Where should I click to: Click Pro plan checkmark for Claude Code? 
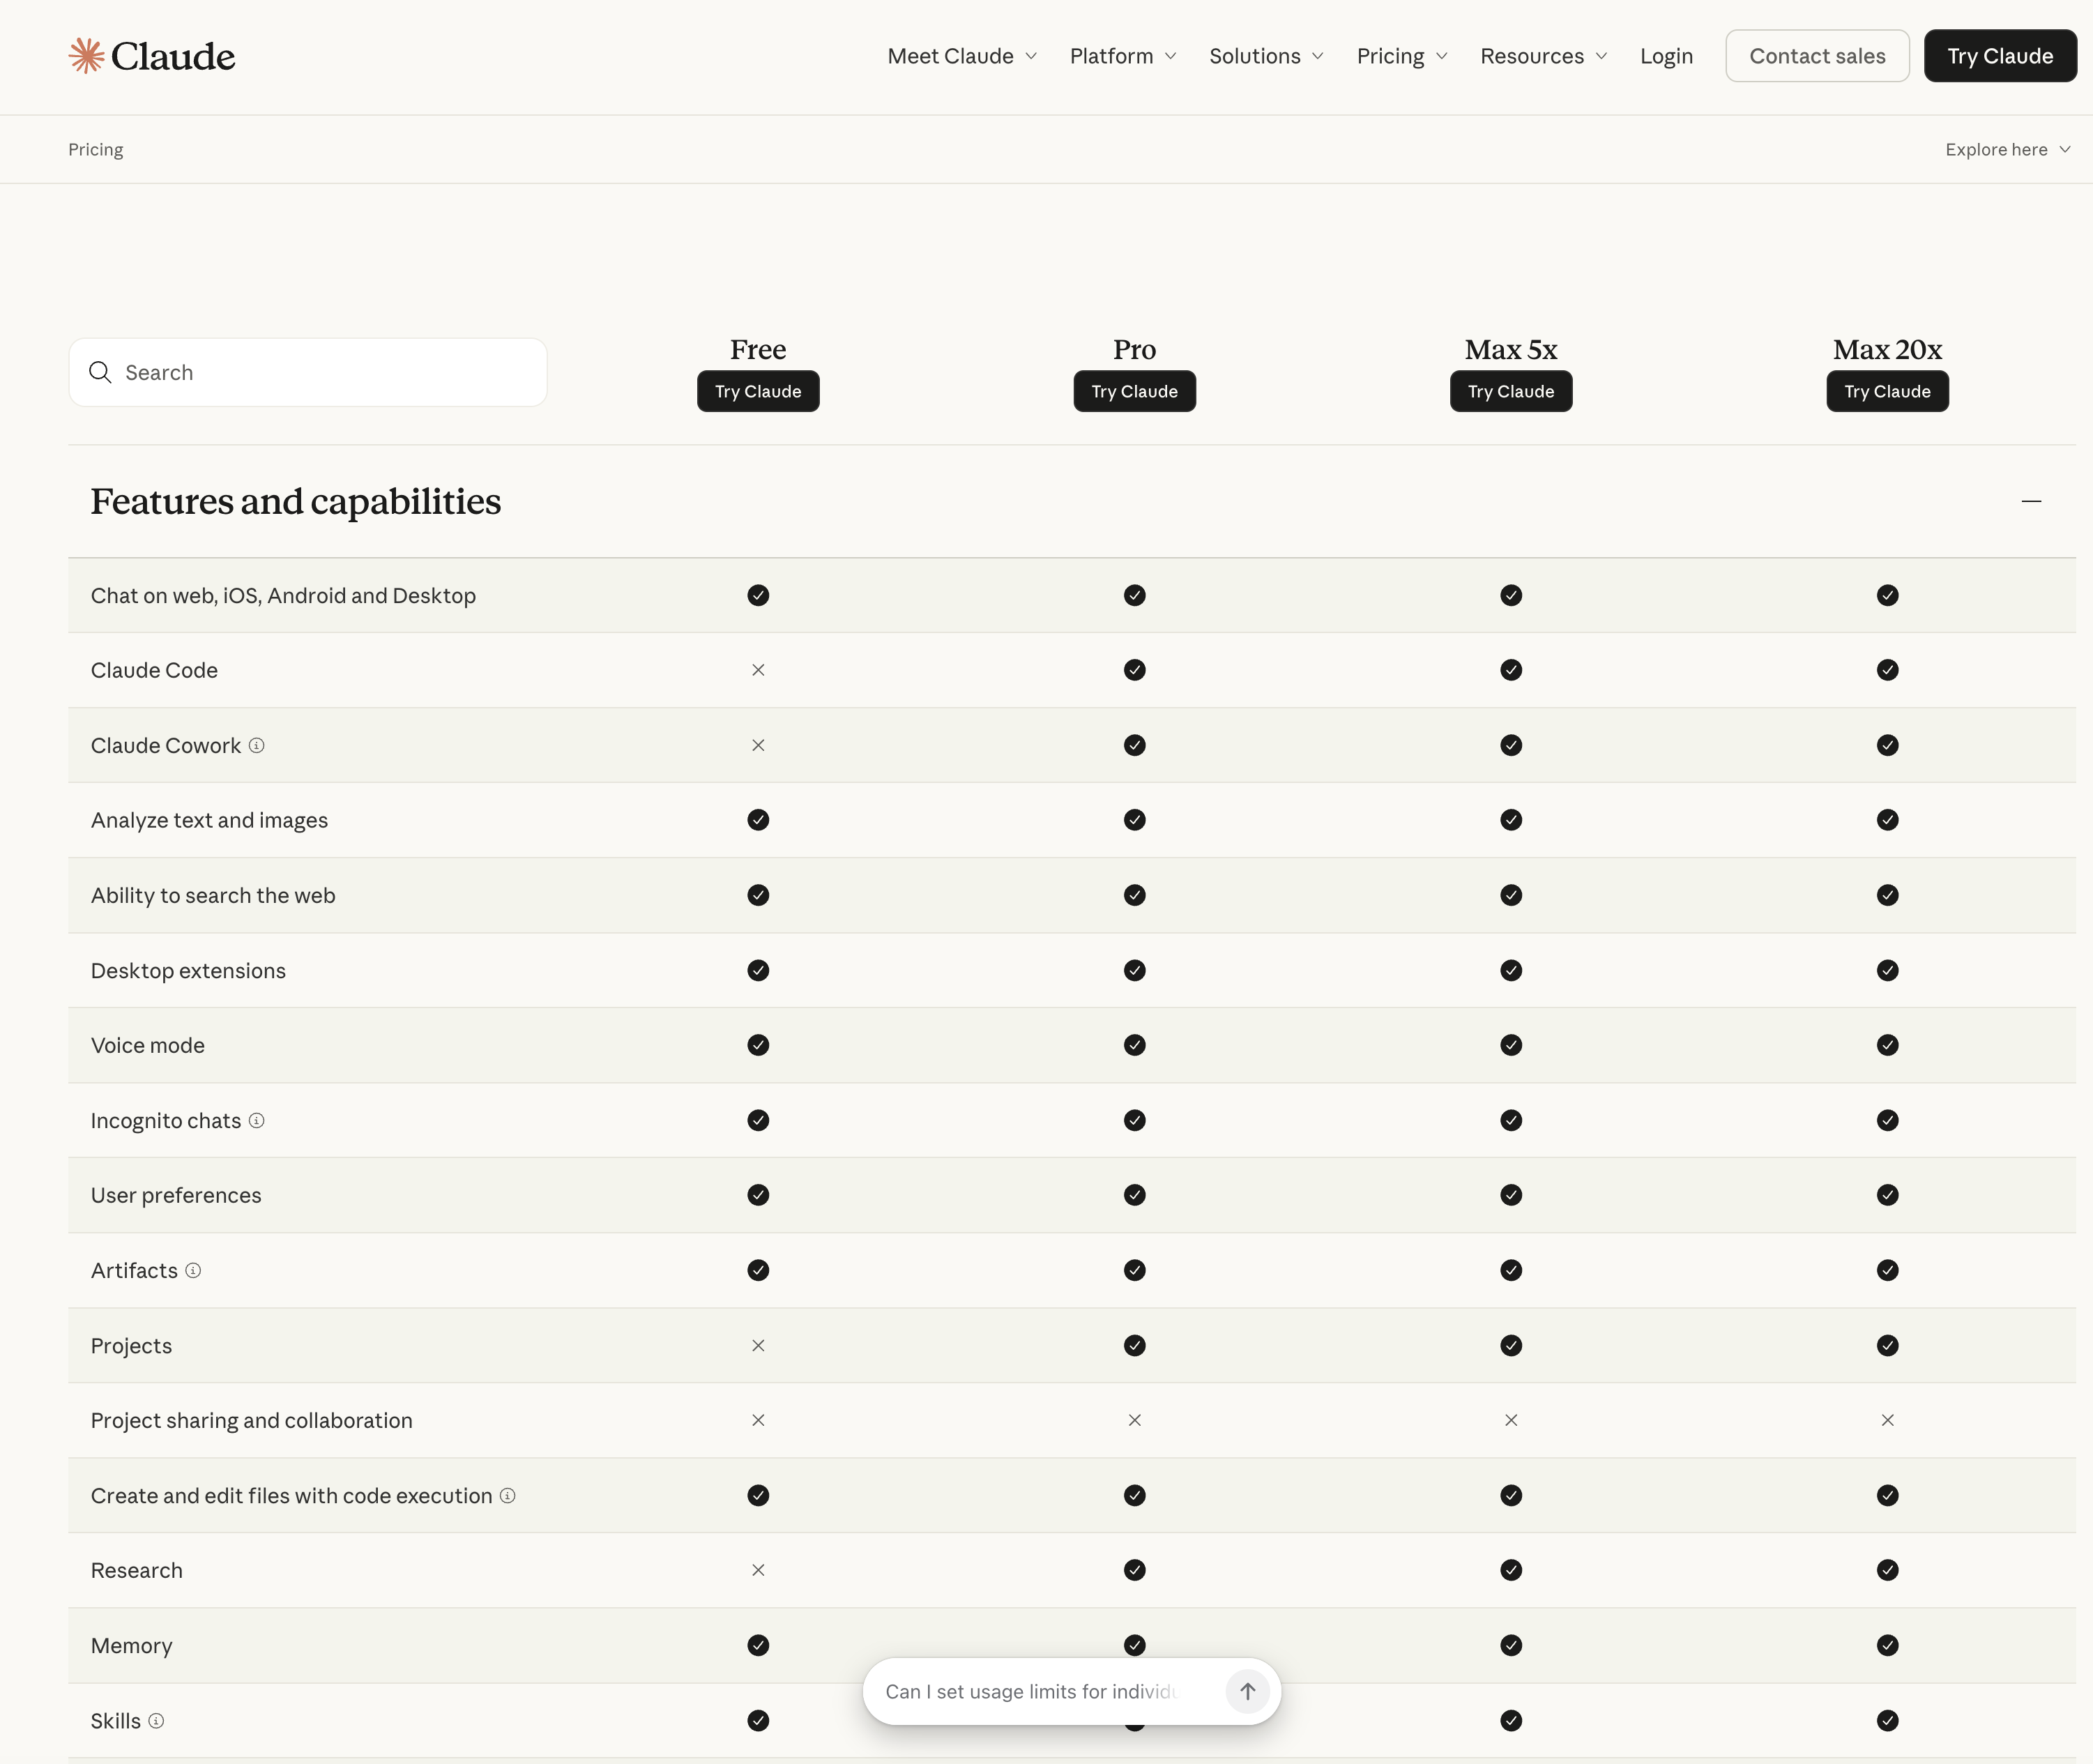point(1134,670)
